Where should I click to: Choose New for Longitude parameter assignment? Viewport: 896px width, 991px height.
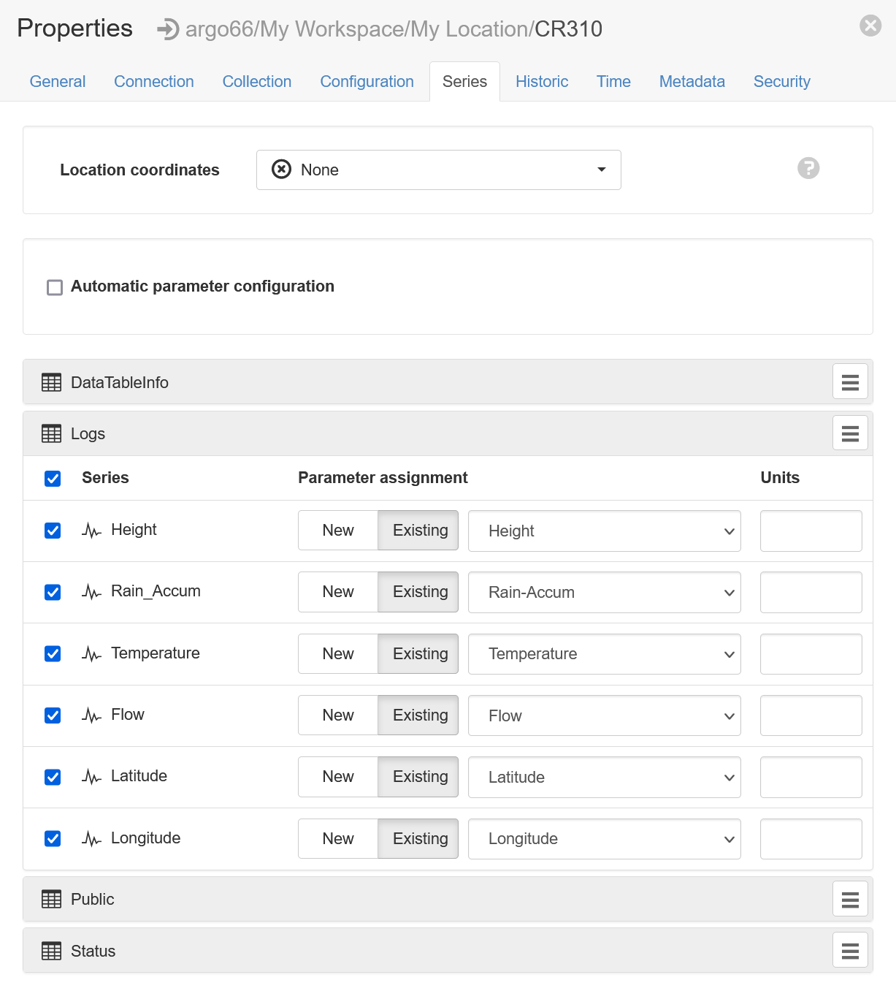(338, 838)
